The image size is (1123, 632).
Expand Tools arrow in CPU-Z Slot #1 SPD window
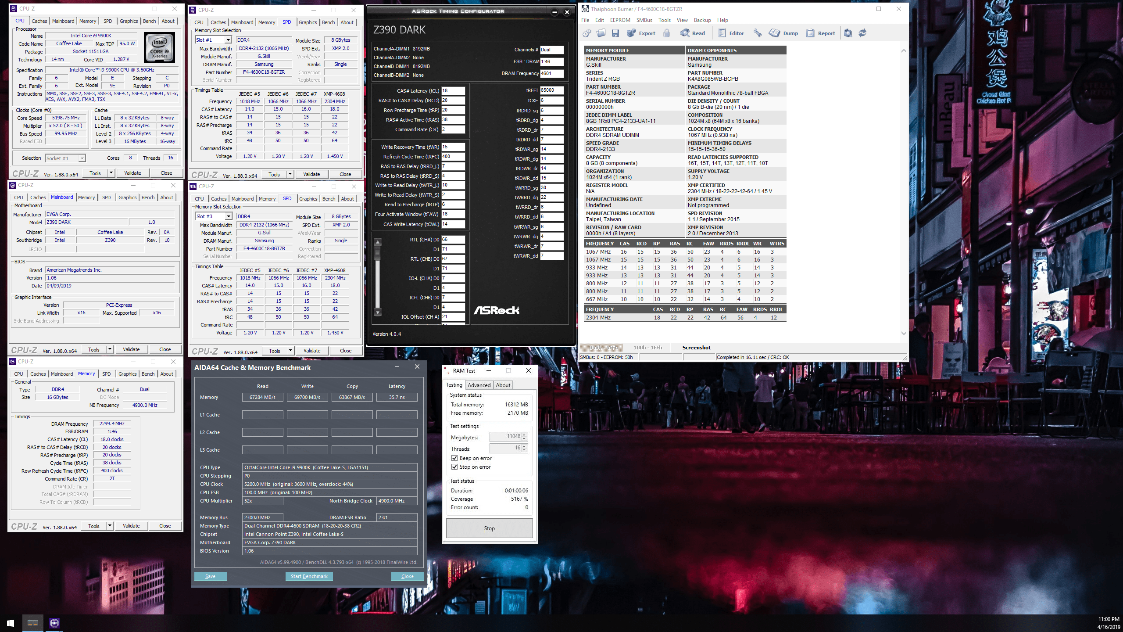point(290,174)
